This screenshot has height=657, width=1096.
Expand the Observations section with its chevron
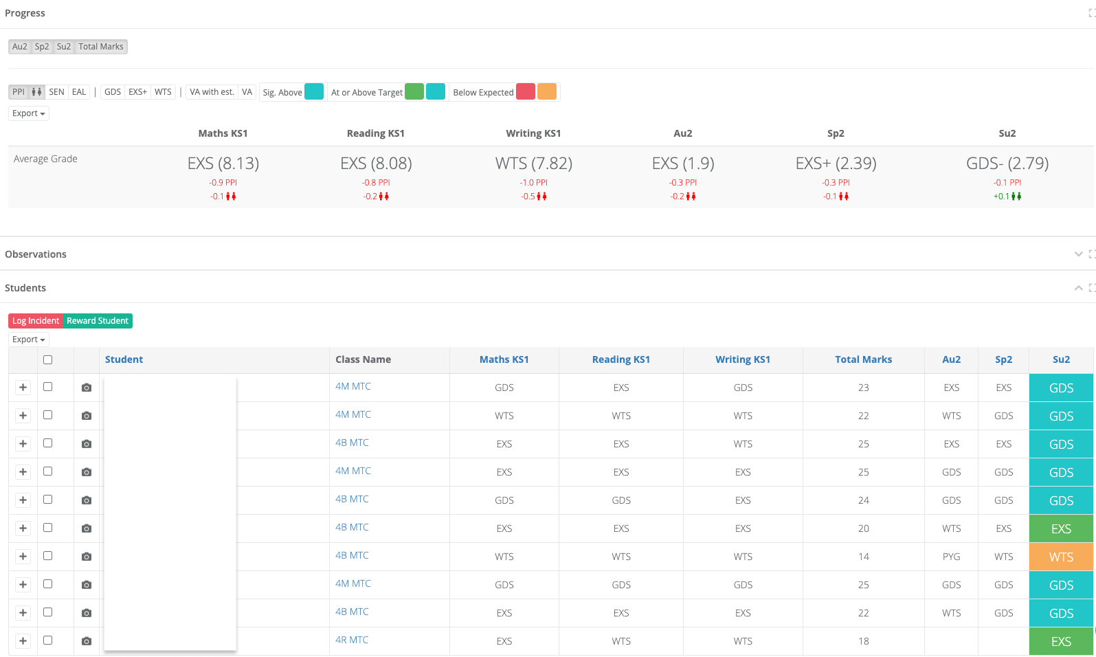tap(1078, 254)
